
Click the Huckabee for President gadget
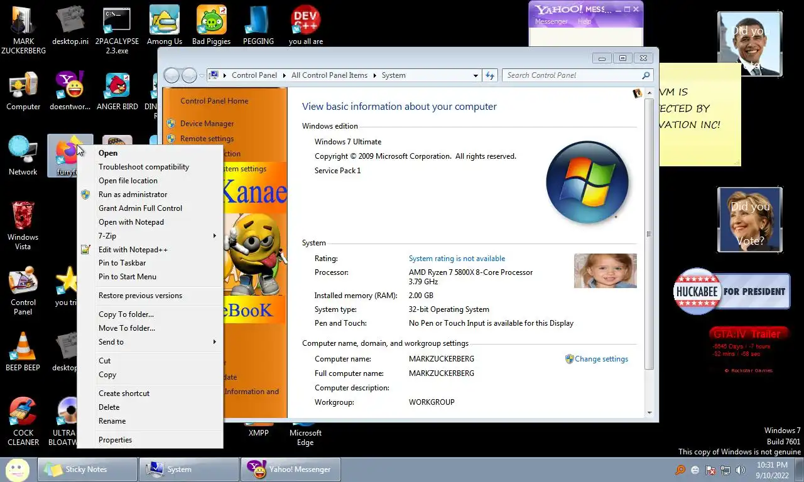click(732, 291)
